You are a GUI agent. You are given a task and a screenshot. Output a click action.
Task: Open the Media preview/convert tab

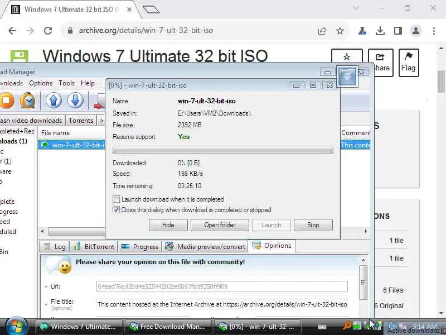click(x=205, y=246)
